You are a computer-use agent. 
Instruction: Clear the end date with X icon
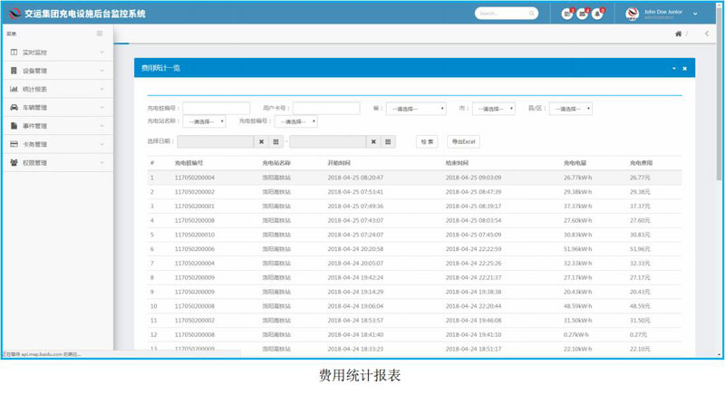click(x=373, y=141)
